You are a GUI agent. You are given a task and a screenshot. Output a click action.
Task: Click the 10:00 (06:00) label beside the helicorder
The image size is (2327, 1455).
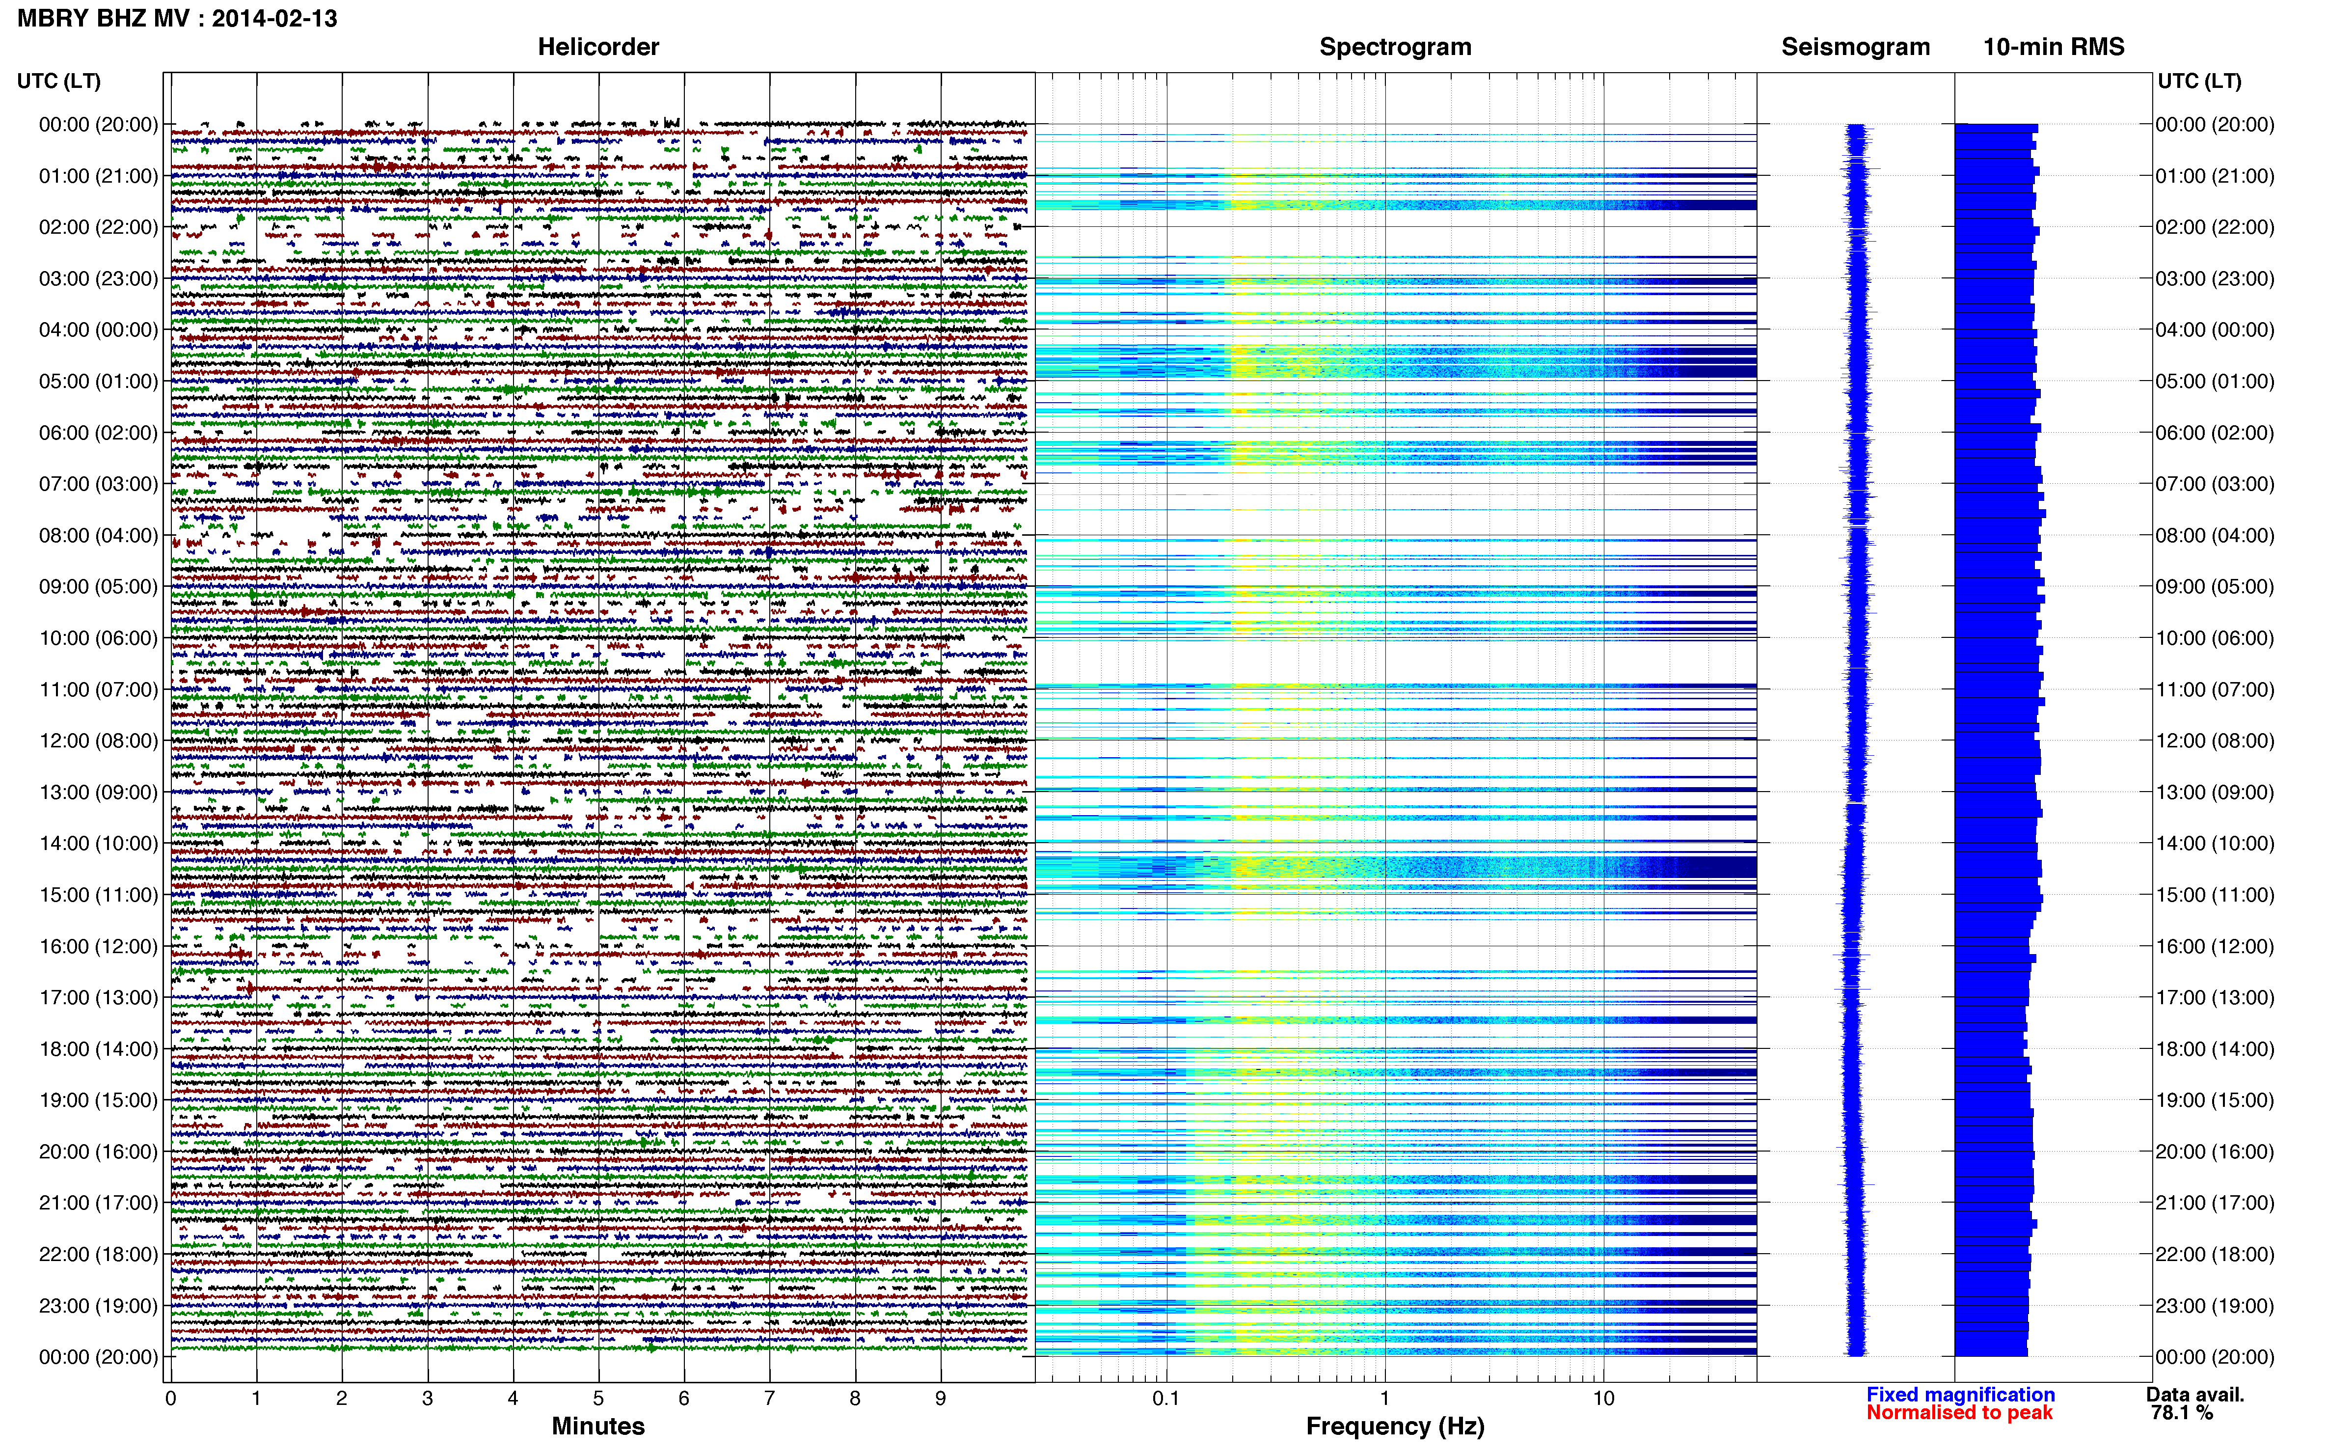tap(98, 638)
